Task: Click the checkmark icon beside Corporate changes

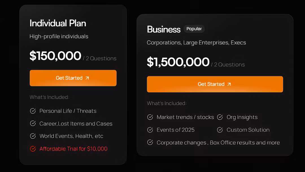Action: (x=150, y=142)
